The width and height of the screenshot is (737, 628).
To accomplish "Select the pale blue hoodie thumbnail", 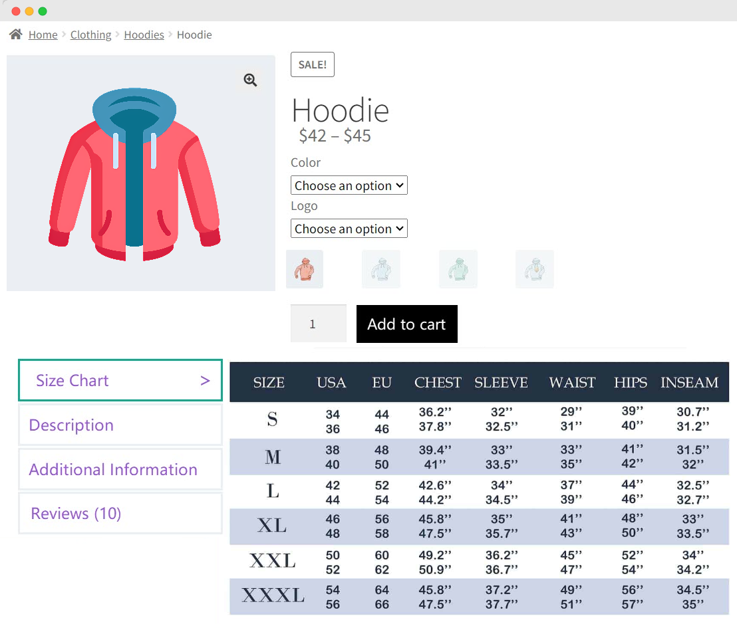I will click(380, 268).
